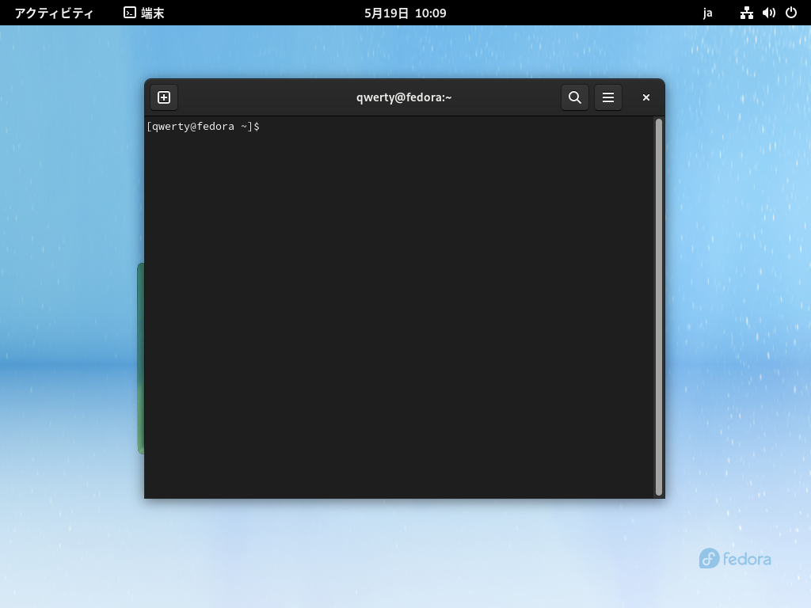The image size is (811, 608).
Task: Click the power icon in top bar
Action: tap(791, 13)
